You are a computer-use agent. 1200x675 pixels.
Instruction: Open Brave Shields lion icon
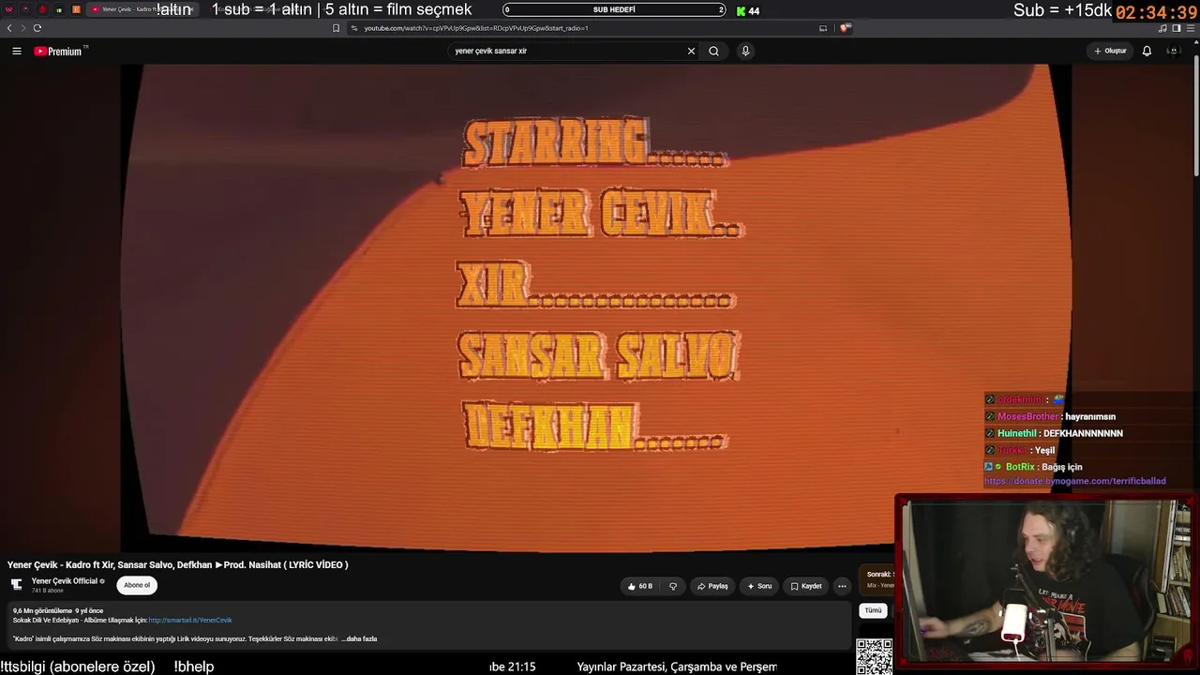(x=844, y=28)
